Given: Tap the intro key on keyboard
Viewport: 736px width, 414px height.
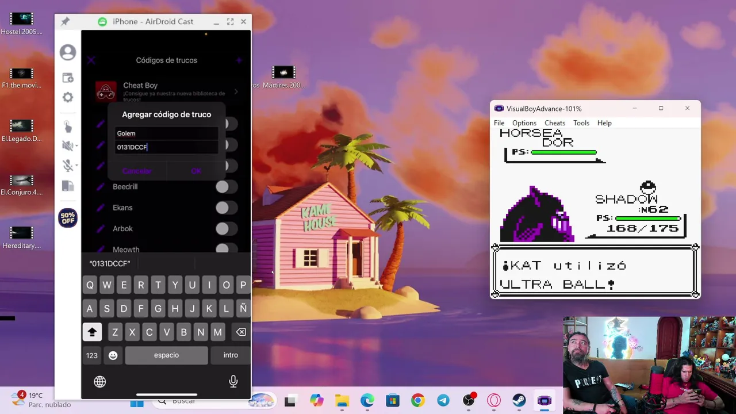Looking at the screenshot, I should (231, 355).
